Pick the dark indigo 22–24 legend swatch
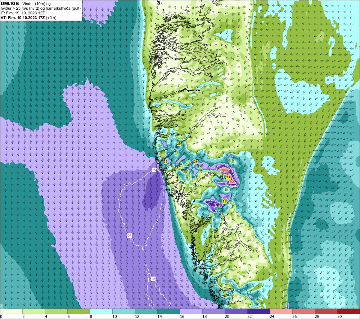360x319 pixels. tap(259, 311)
